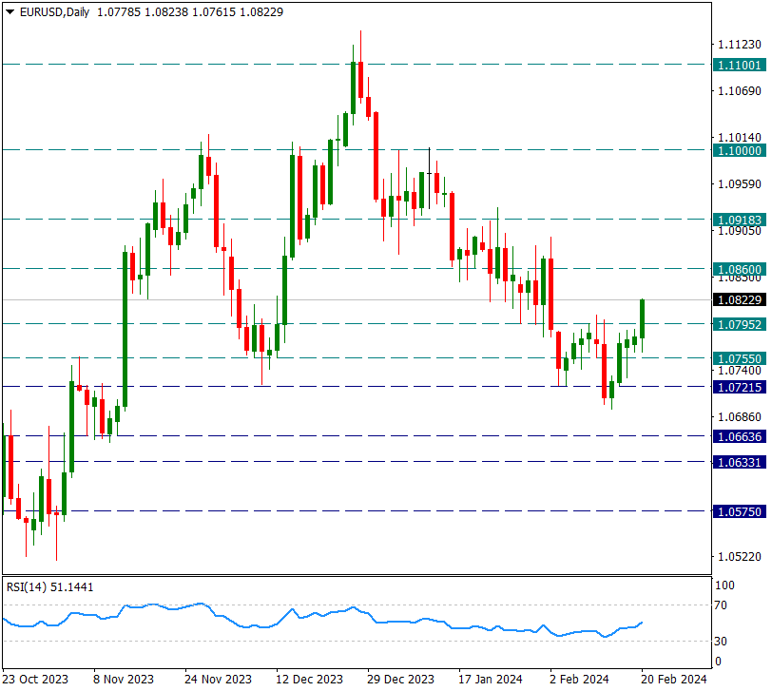Image resolution: width=772 pixels, height=691 pixels.
Task: Click the 1.06860 price scale value
Action: coord(740,417)
